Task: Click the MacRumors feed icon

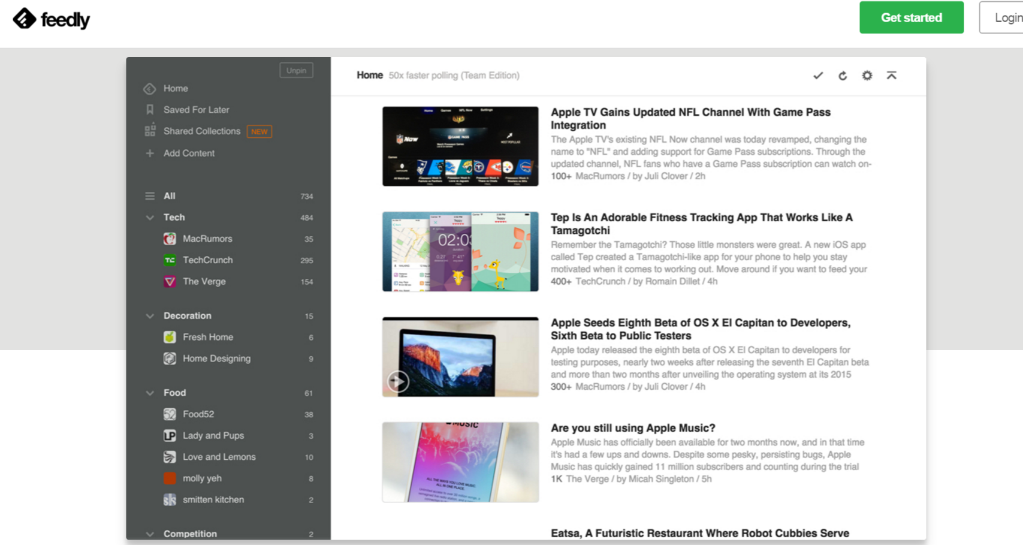Action: [170, 239]
